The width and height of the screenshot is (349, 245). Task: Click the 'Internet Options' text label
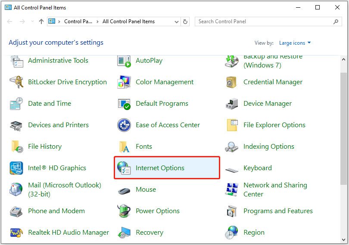tap(160, 168)
